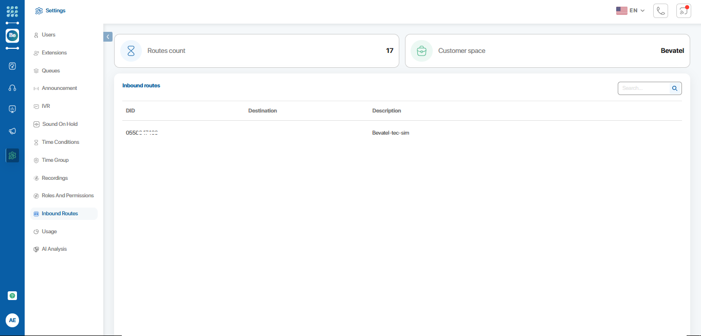
Task: Open the megaphone campaigns icon
Action: (12, 131)
